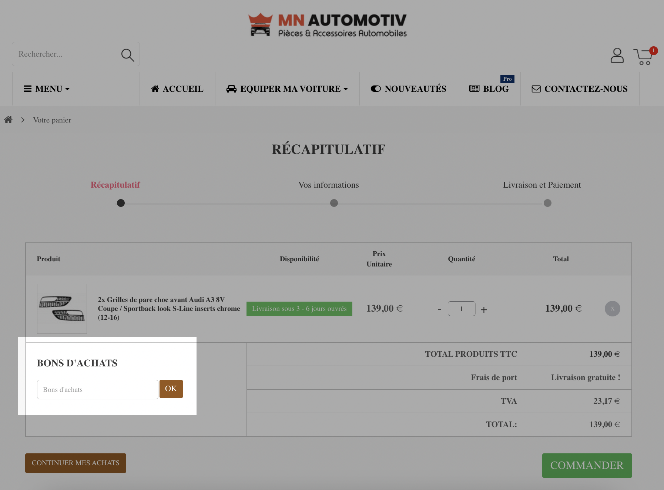Expand EQUIPER MA VOITURE menu
Viewport: 664px width, 490px height.
point(287,89)
